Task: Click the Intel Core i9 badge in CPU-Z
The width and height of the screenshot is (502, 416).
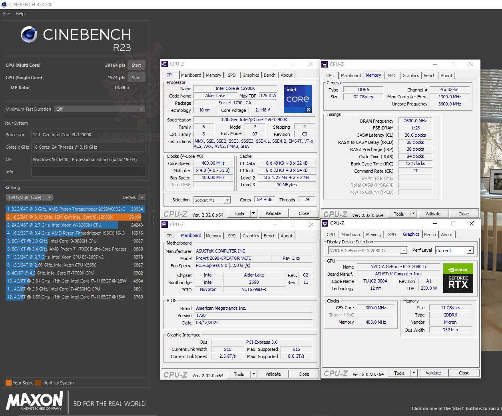Action: click(297, 99)
